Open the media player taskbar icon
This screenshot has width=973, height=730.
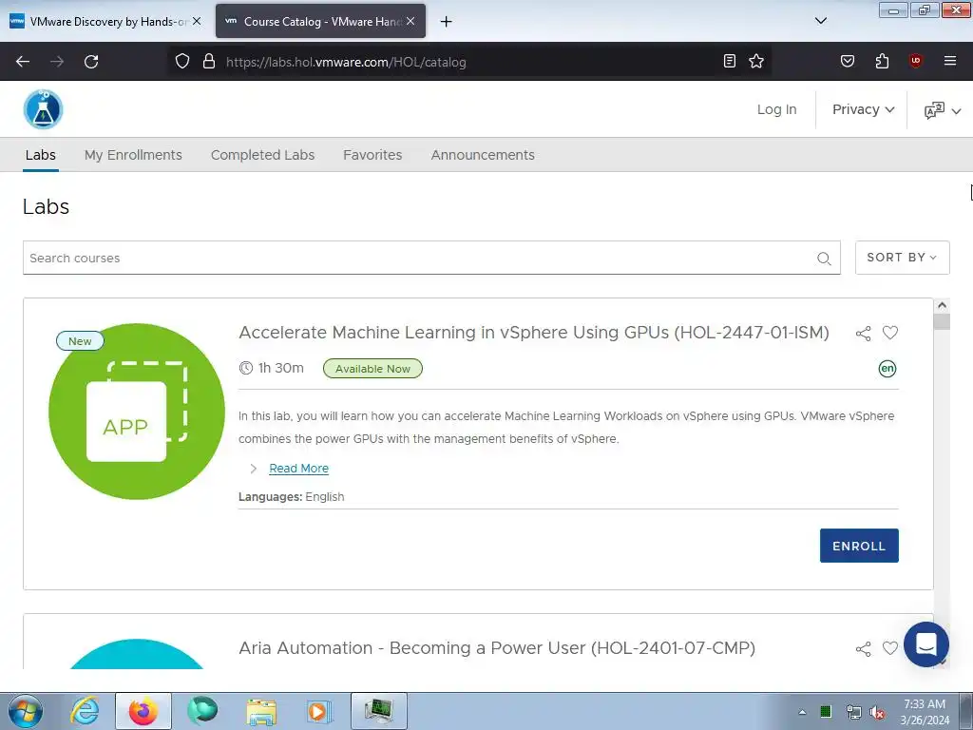coord(319,711)
